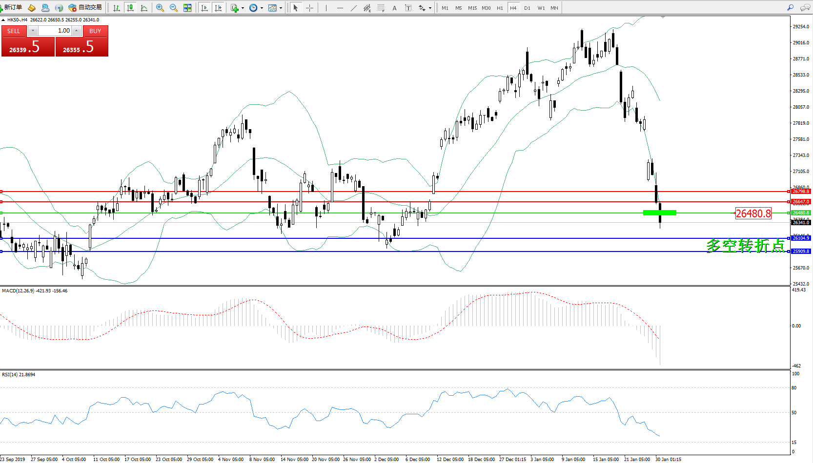Switch to the D1 timeframe
Viewport: 813px width, 463px height.
click(x=527, y=8)
